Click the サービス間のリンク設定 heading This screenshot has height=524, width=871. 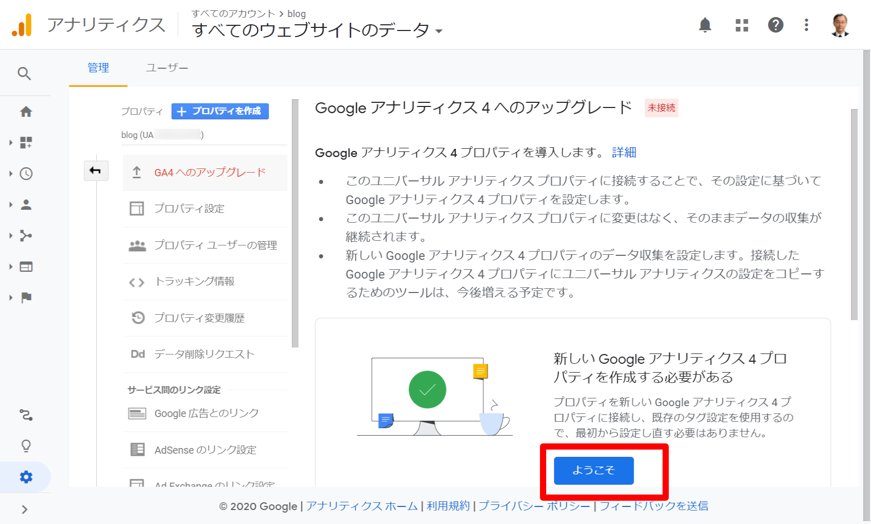[174, 390]
